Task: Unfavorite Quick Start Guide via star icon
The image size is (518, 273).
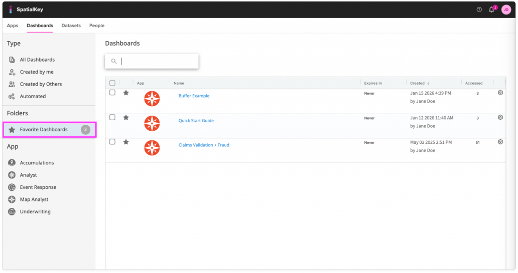Action: 126,117
